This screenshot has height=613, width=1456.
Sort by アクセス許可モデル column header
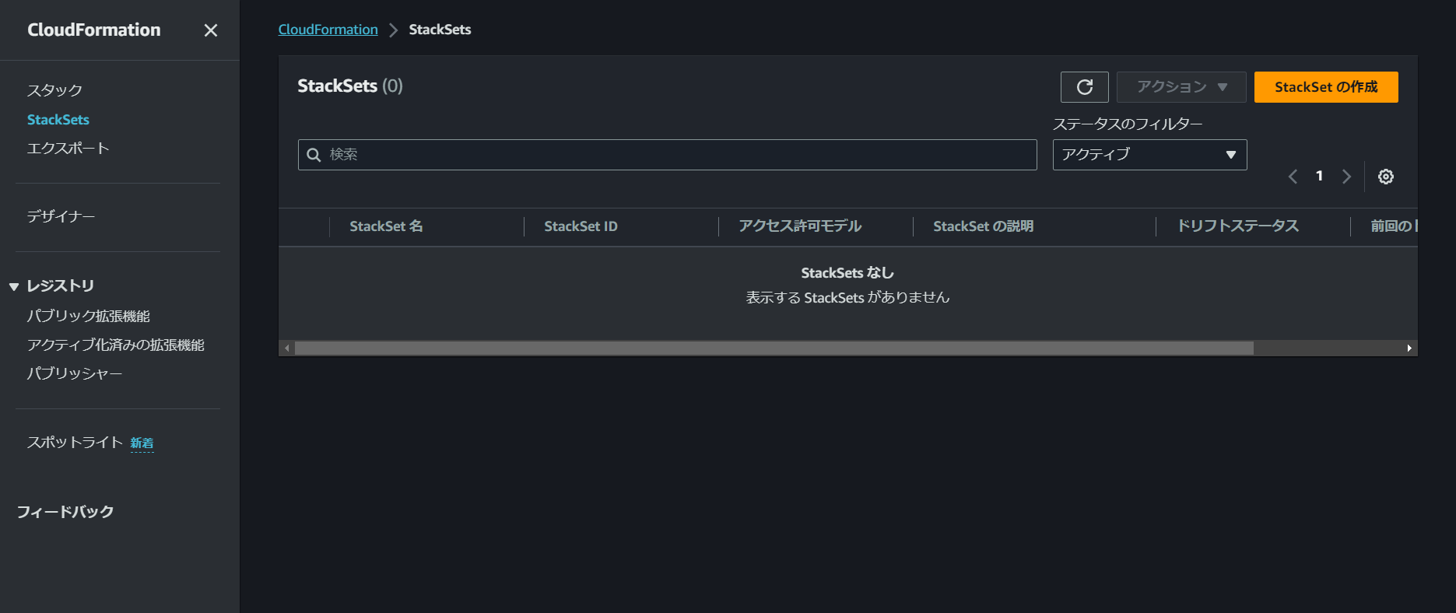(x=800, y=226)
